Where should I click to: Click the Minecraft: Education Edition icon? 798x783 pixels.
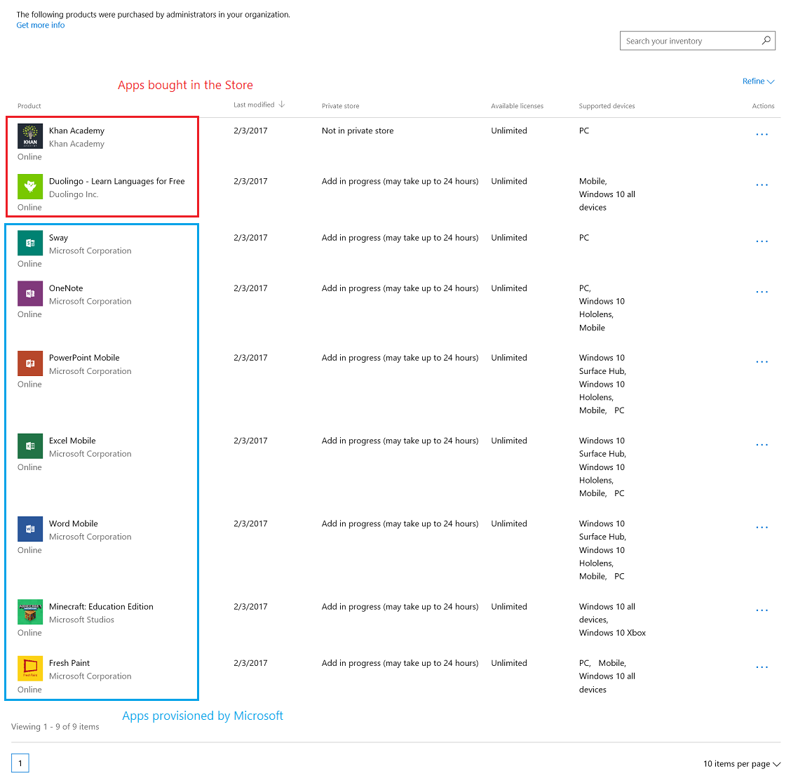(30, 613)
